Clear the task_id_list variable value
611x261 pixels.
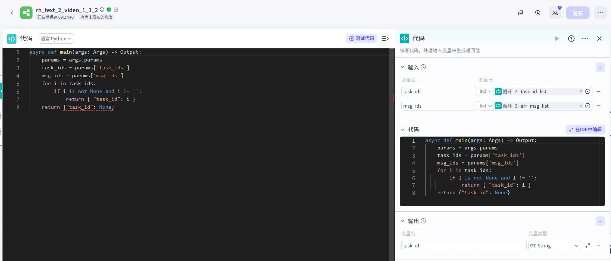(x=581, y=92)
